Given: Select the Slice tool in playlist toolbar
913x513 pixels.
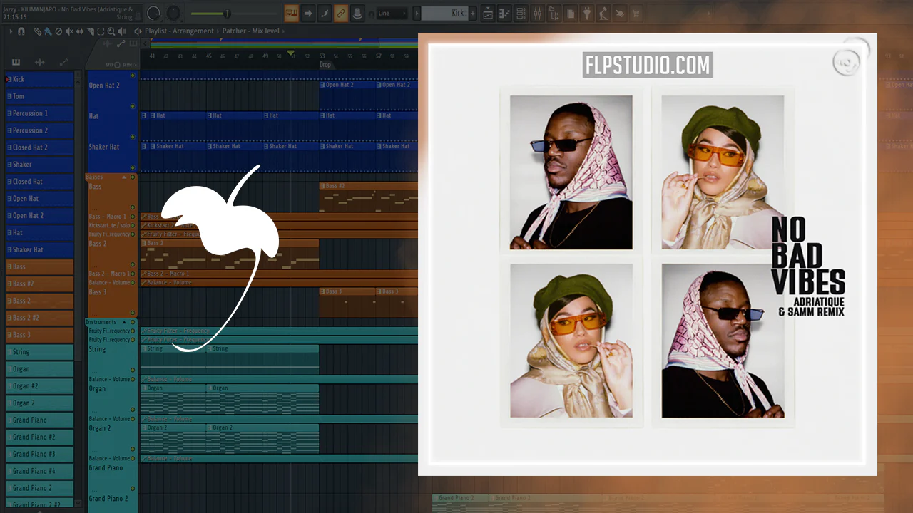Looking at the screenshot, I should point(91,31).
